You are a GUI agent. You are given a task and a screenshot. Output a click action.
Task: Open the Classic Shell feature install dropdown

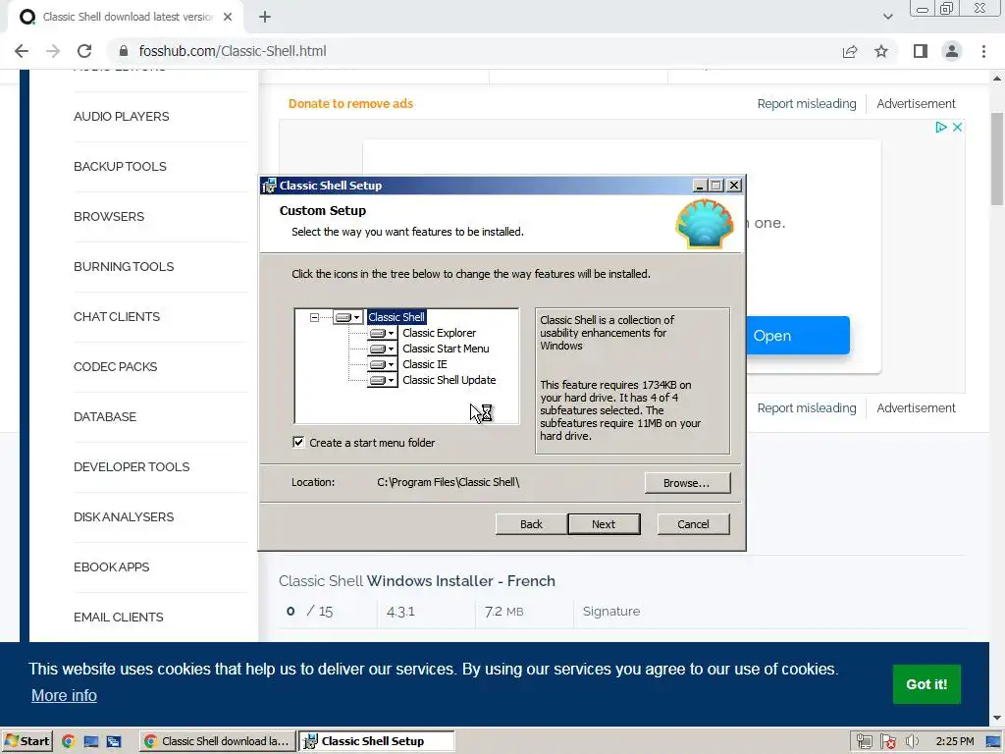[x=348, y=317]
